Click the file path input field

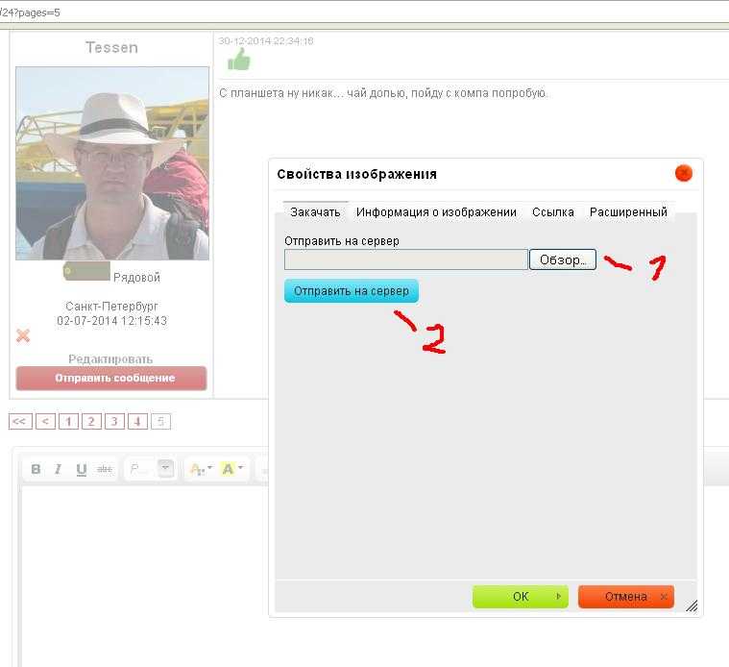tap(406, 259)
